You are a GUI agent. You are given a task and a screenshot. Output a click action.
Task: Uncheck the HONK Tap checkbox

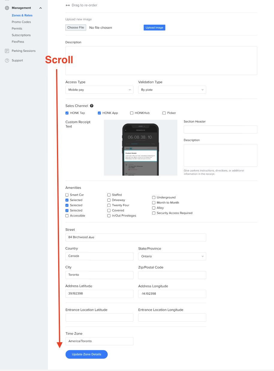tap(67, 113)
